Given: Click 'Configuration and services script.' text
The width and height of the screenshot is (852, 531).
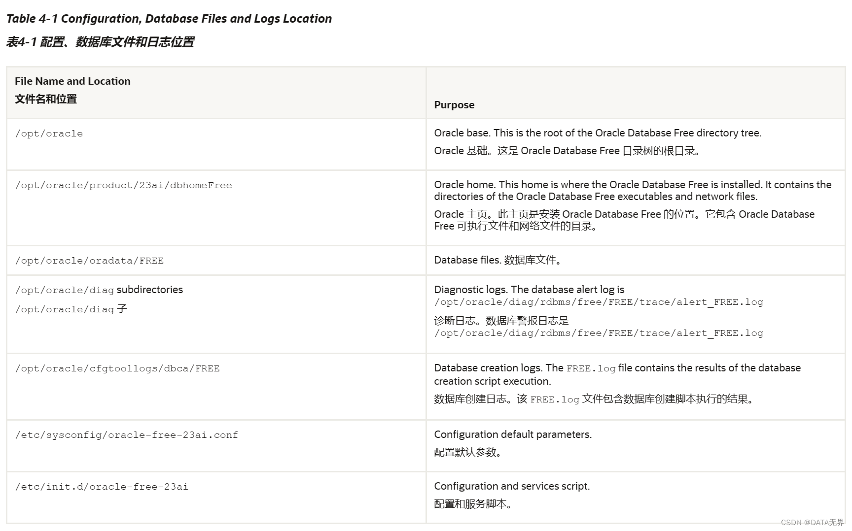Looking at the screenshot, I should 512,486.
